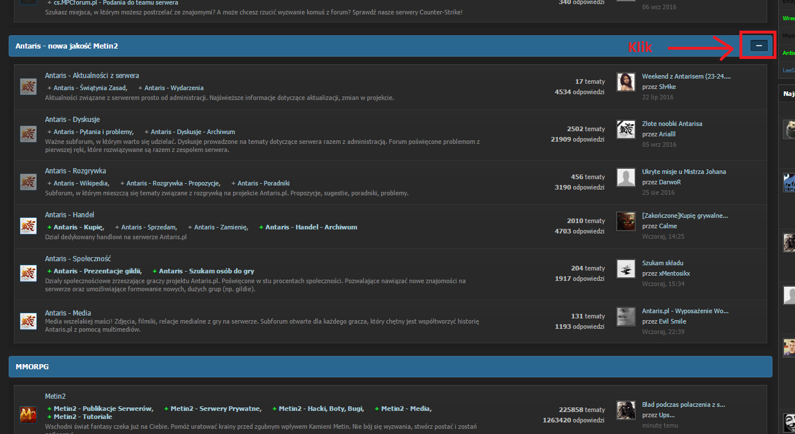Click the Metin2 forum icon in MMORPG section
The image size is (795, 434).
(28, 414)
